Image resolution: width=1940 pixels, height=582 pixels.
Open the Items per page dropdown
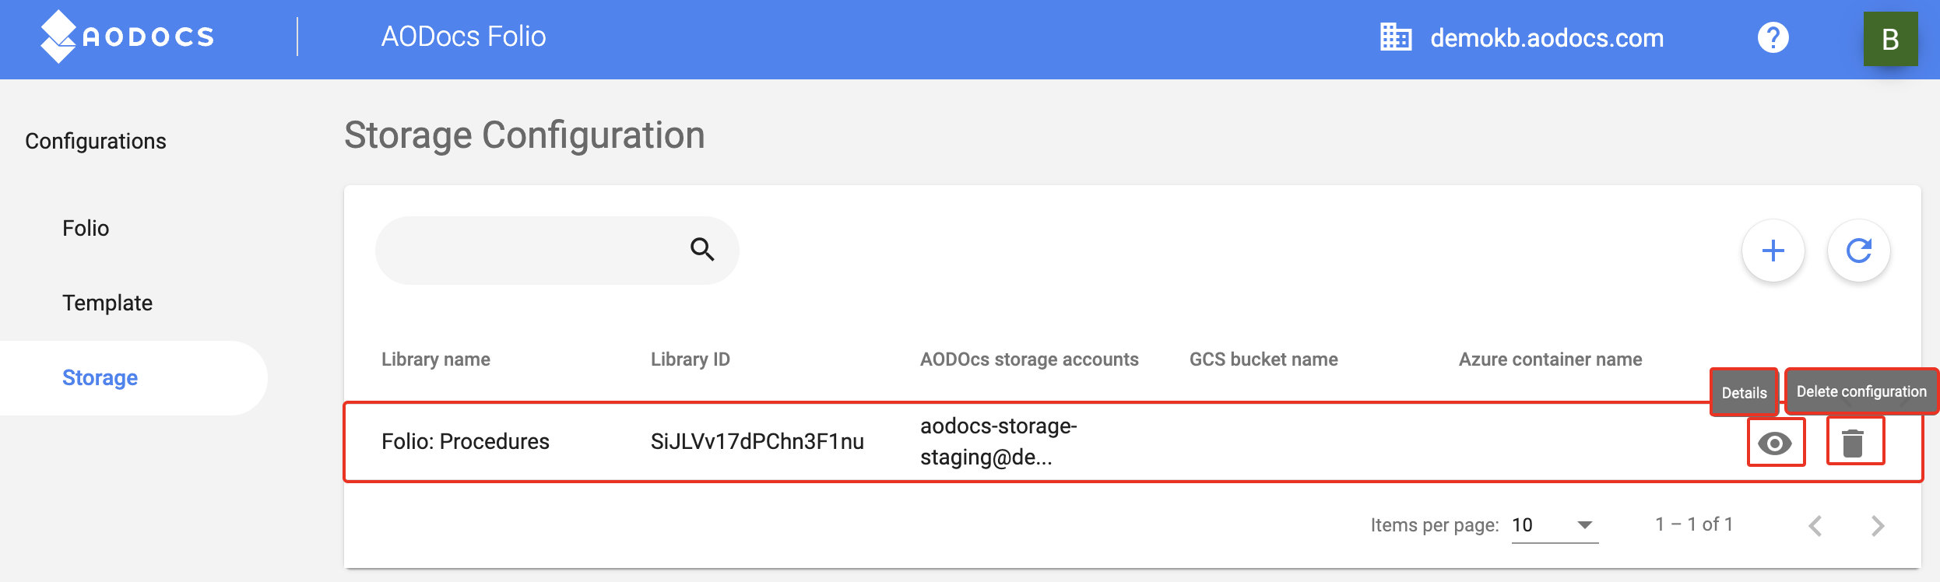[1552, 524]
